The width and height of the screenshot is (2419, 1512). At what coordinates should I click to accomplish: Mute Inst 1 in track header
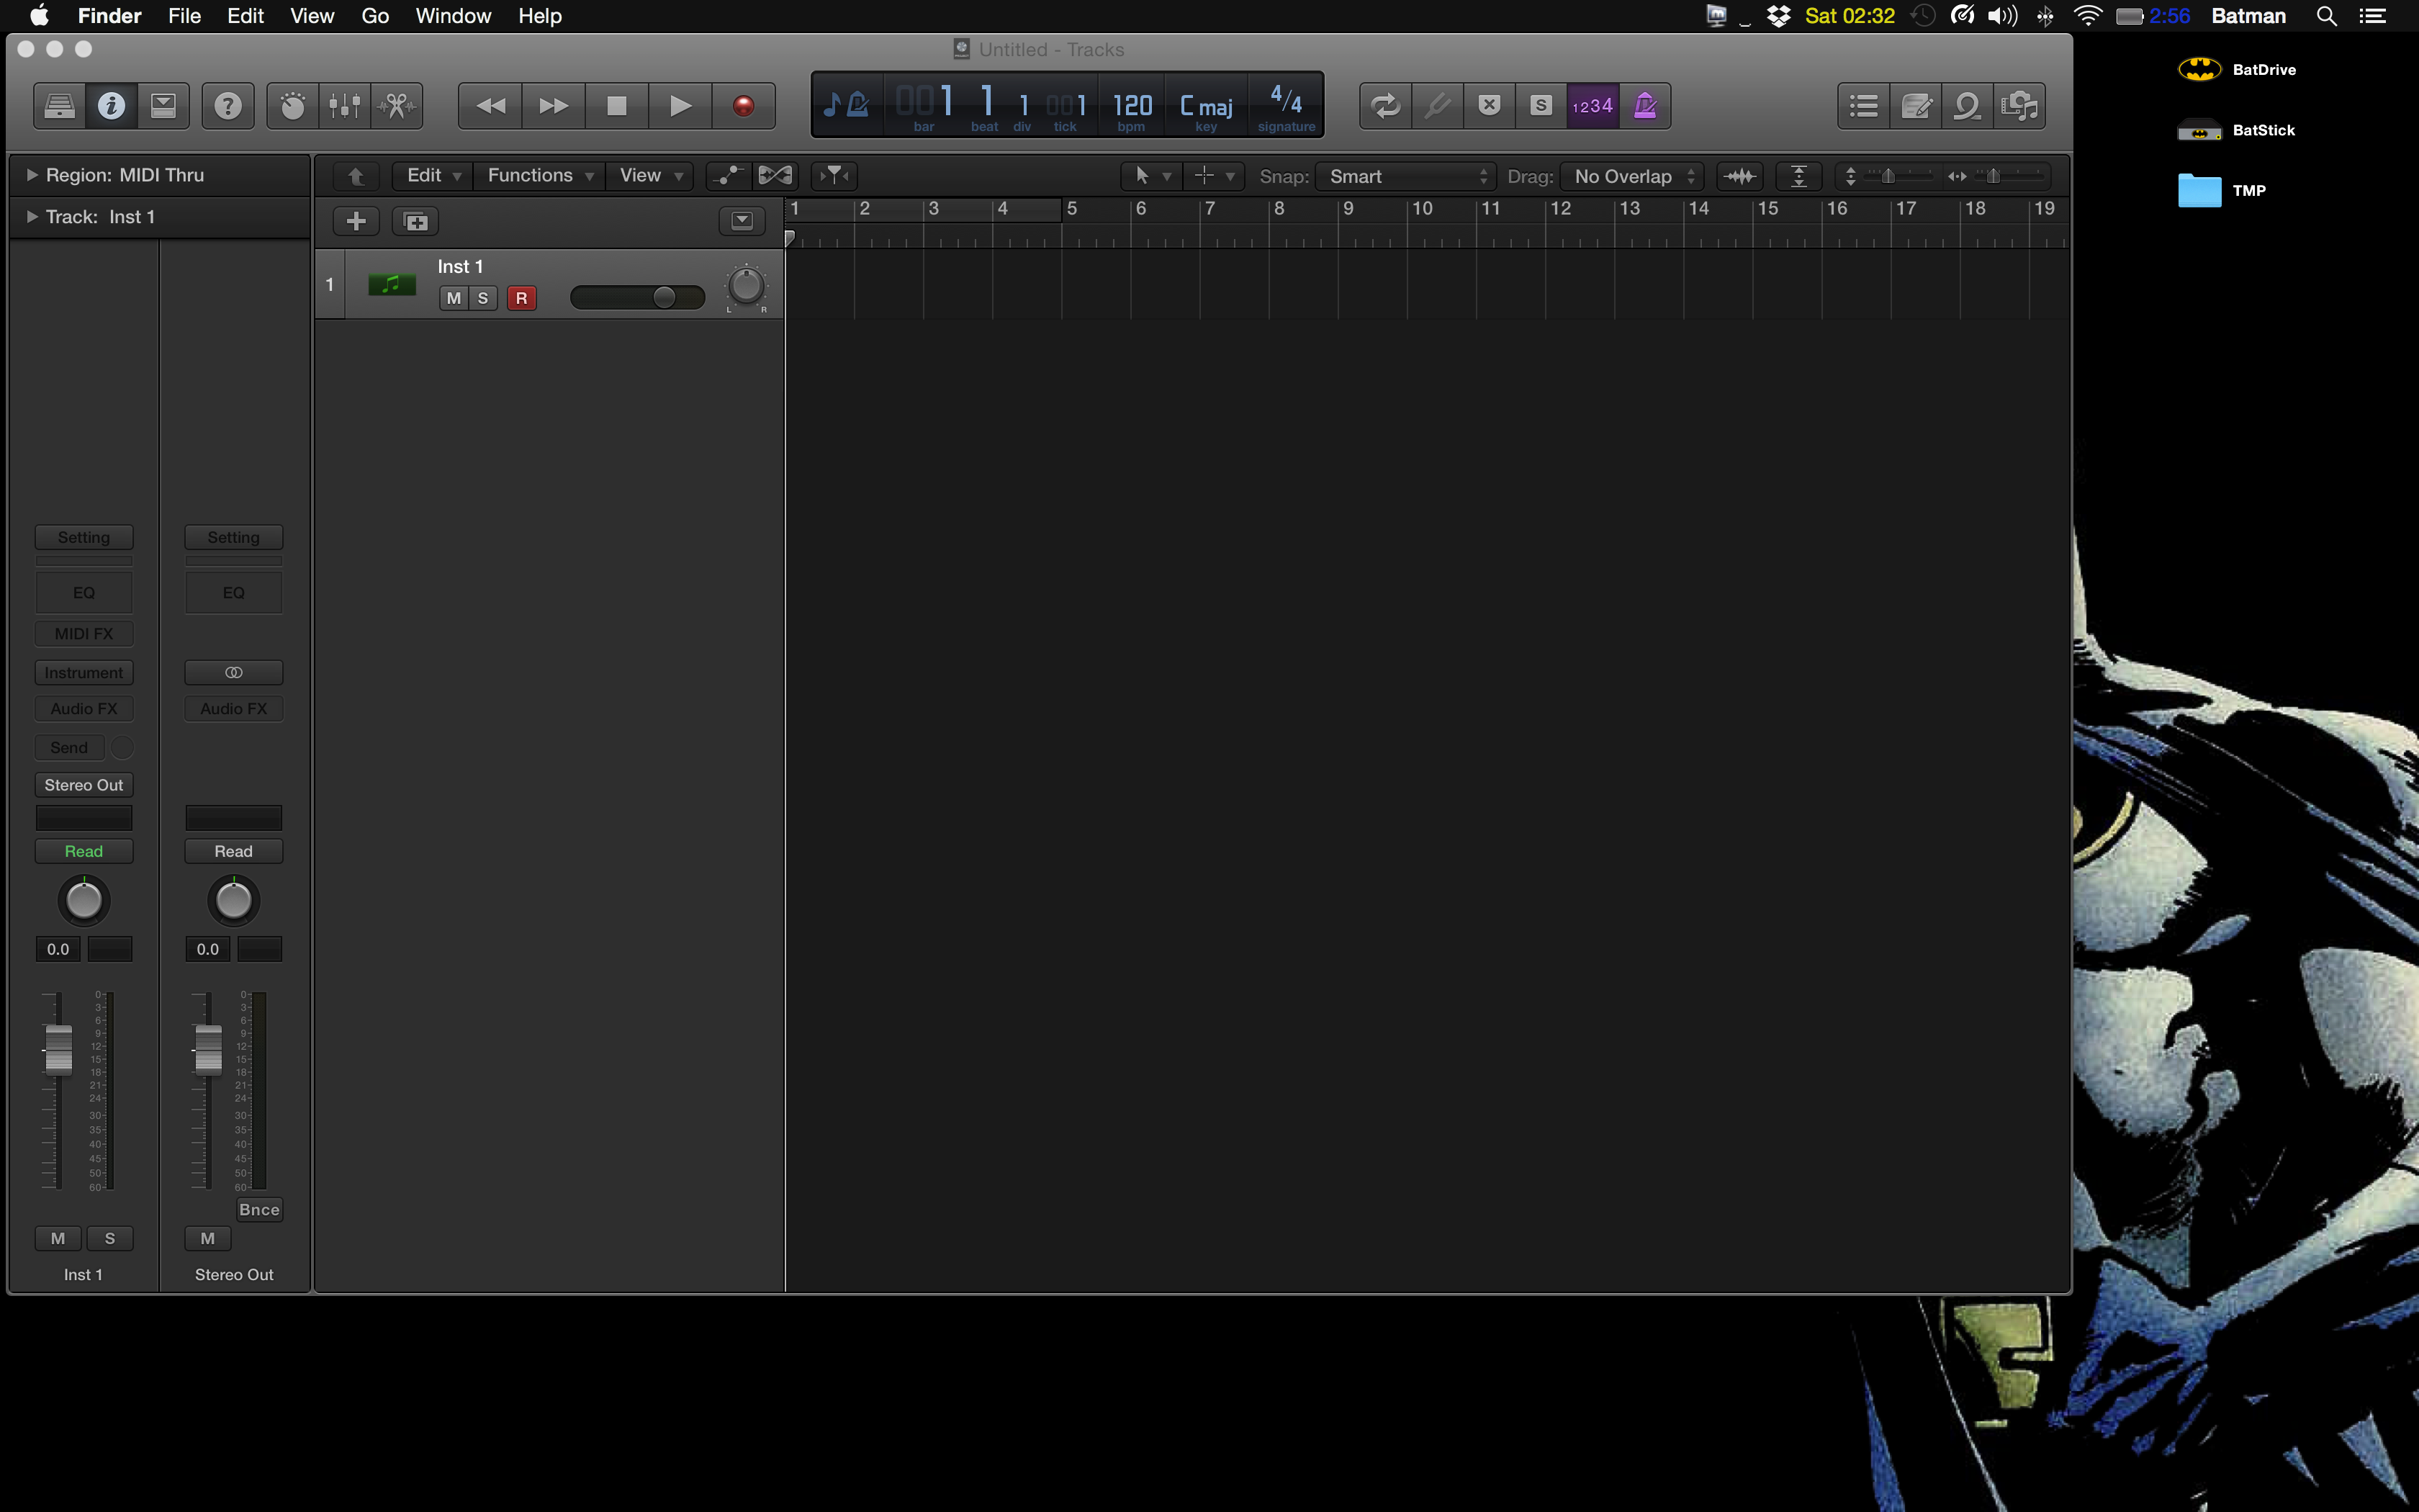[454, 298]
